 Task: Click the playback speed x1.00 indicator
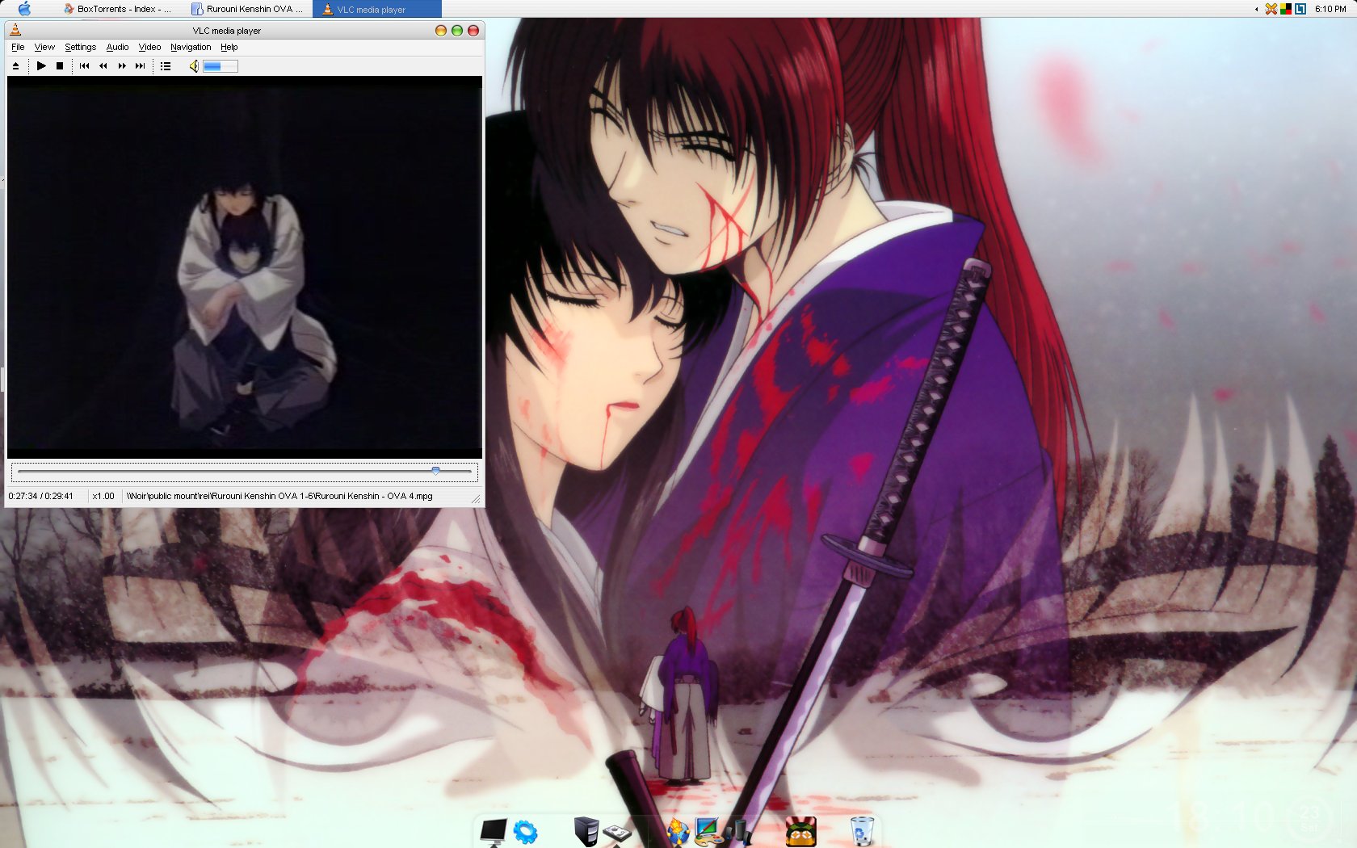tap(103, 496)
